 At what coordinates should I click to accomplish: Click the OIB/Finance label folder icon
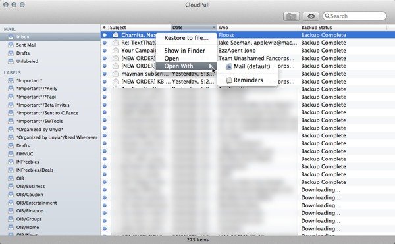pyautogui.click(x=11, y=211)
